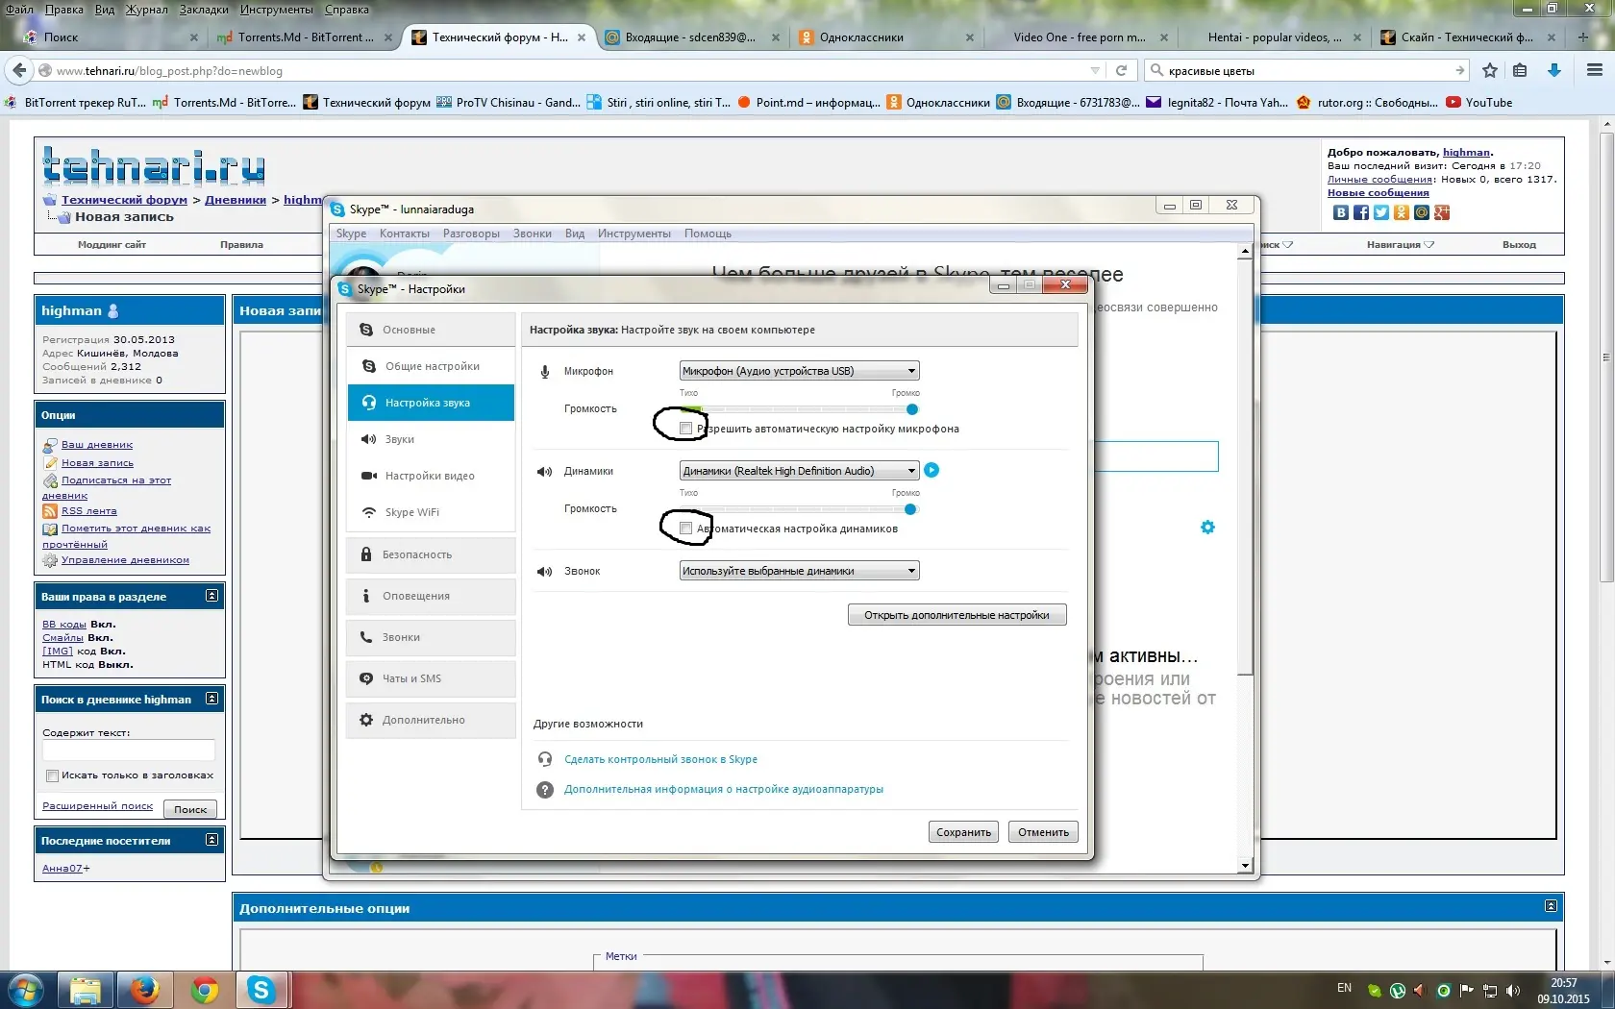Collapse the Ваши права в разделе block
The width and height of the screenshot is (1615, 1009).
pos(211,596)
